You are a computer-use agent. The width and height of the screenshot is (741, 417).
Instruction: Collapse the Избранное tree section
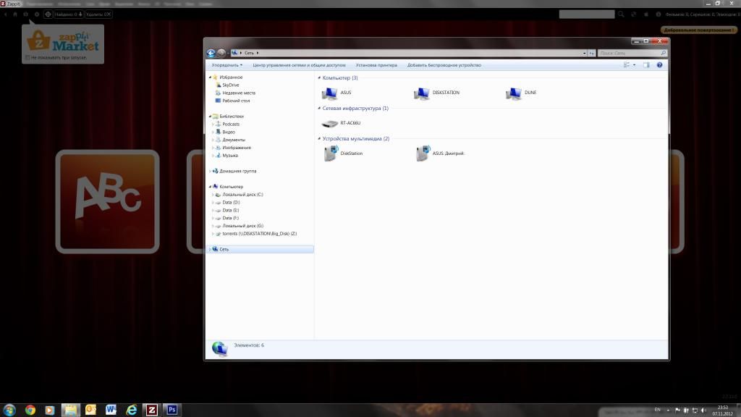pos(210,77)
